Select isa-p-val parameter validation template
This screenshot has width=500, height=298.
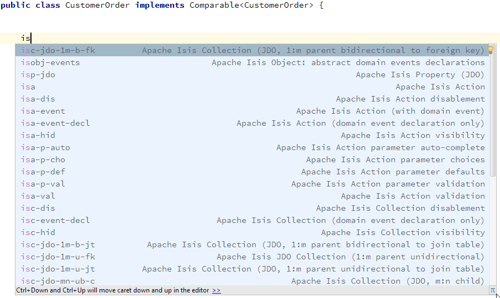(43, 184)
